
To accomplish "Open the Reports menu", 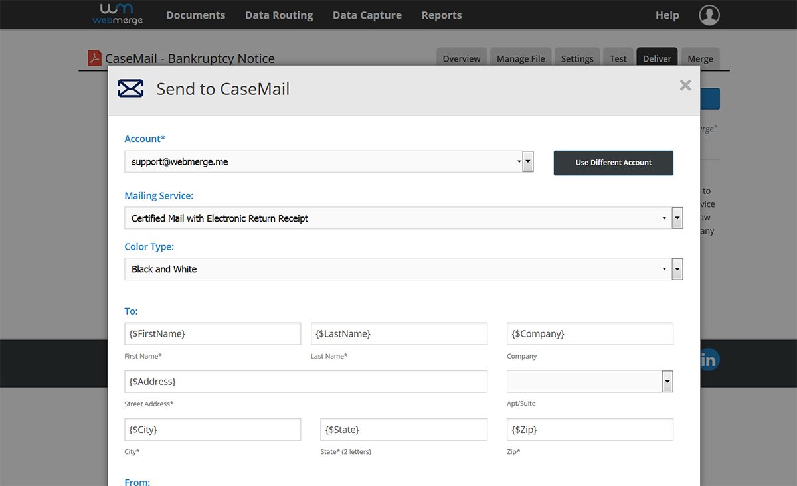I will 442,15.
